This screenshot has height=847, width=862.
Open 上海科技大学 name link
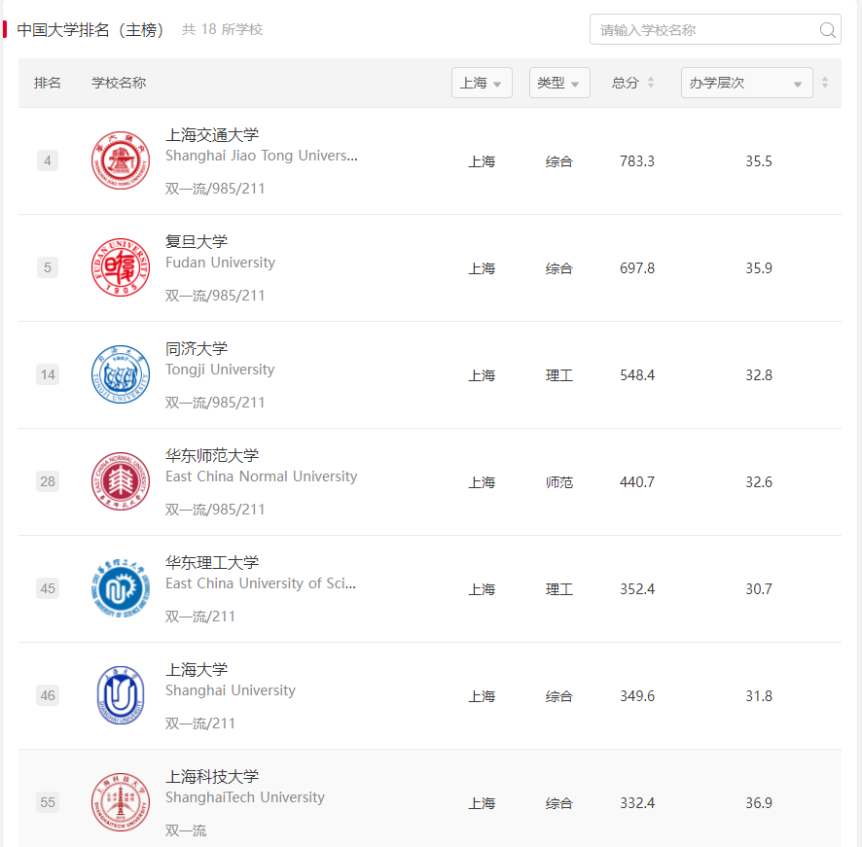click(x=212, y=776)
